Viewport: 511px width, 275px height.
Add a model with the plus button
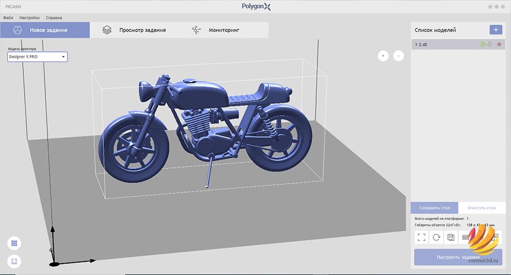click(x=496, y=29)
